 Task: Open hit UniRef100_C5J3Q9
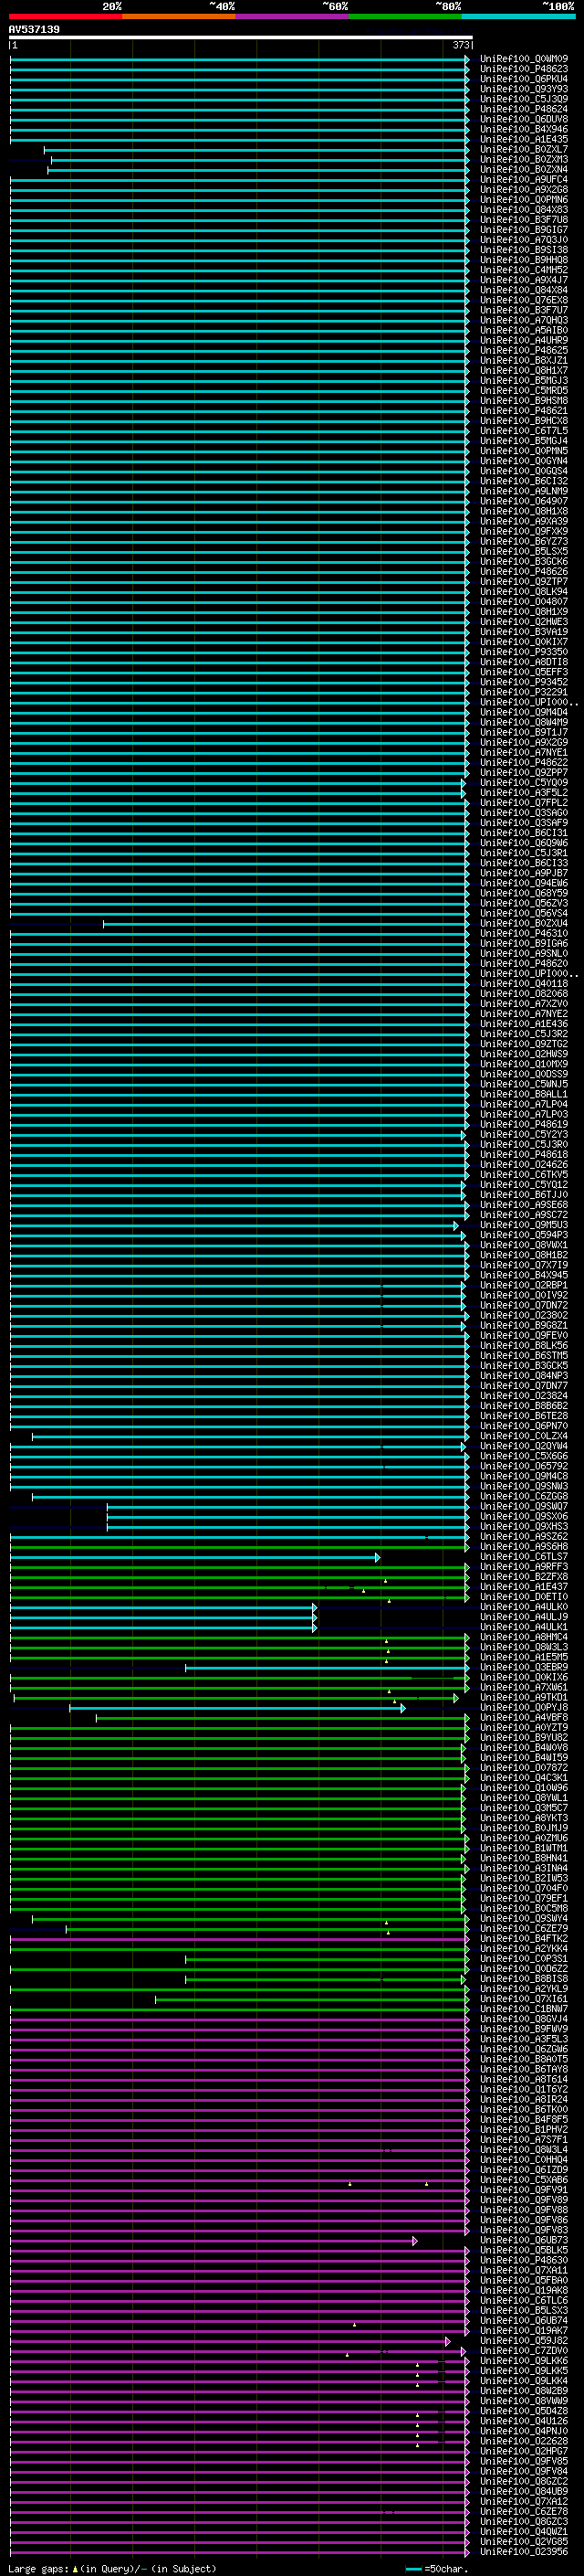524,99
